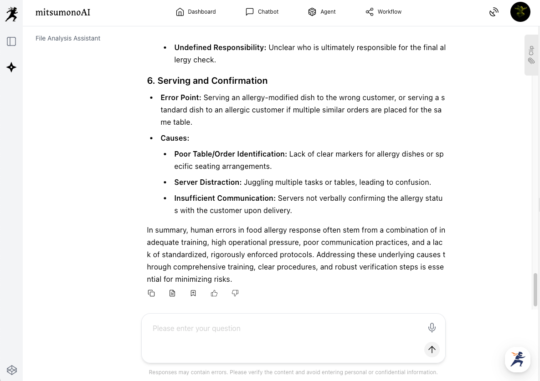Click the satellite dish icon in header
The height and width of the screenshot is (381, 540).
[x=494, y=12]
